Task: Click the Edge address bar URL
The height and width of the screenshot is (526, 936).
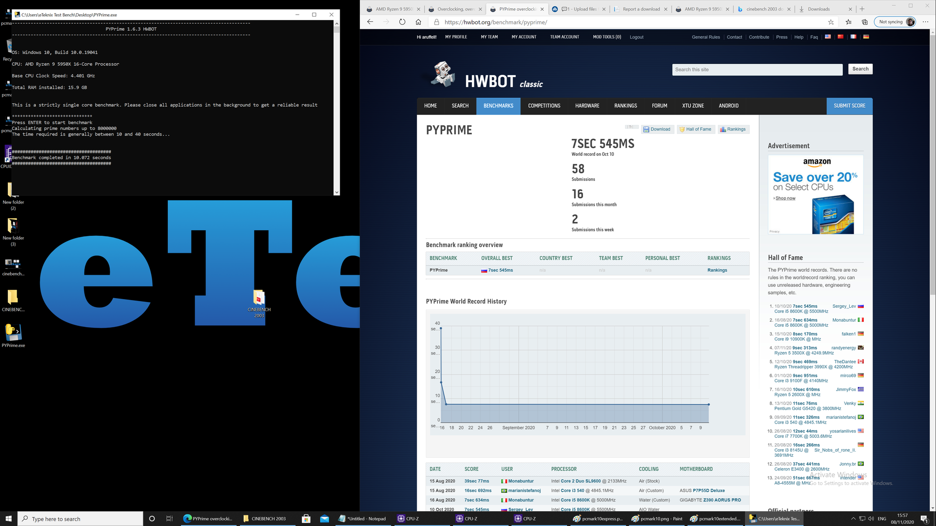Action: coord(496,22)
